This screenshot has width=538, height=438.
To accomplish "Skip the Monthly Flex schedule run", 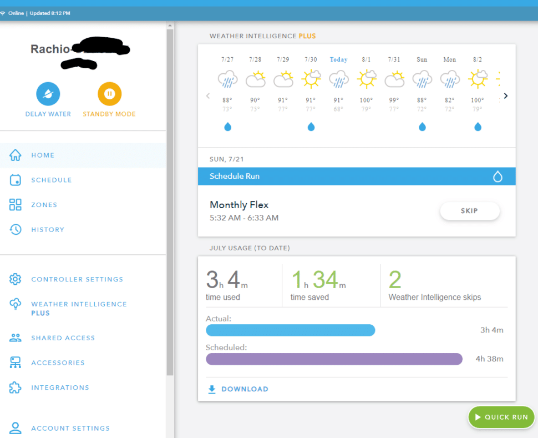I will (x=470, y=211).
